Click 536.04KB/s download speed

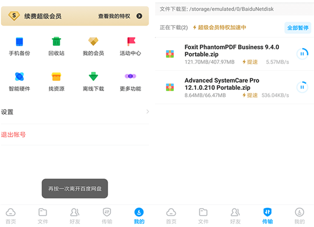click(275, 95)
